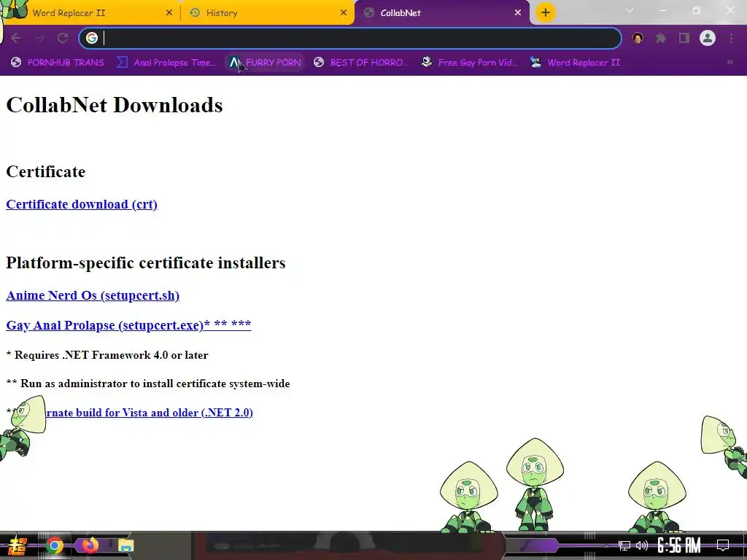
Task: Open the BEST OF HORRO... bookmark
Action: [x=361, y=63]
